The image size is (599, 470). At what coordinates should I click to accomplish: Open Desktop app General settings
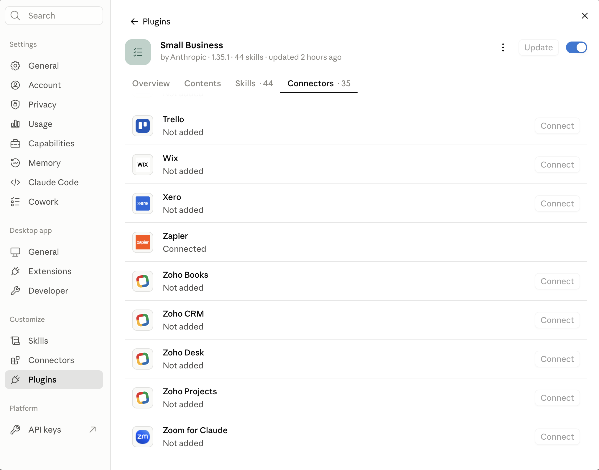pyautogui.click(x=54, y=252)
